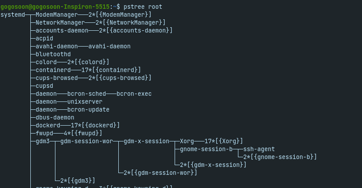The height and width of the screenshot is (188, 362).
Task: Select the 17*[{Xorg}] thread group
Action: pos(224,141)
